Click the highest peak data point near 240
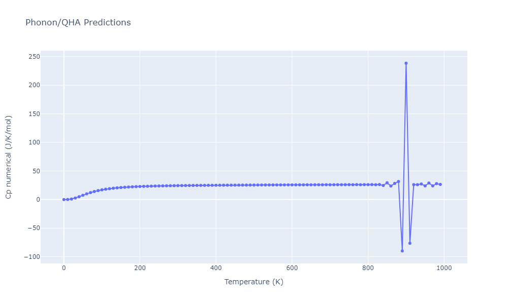 (406, 63)
